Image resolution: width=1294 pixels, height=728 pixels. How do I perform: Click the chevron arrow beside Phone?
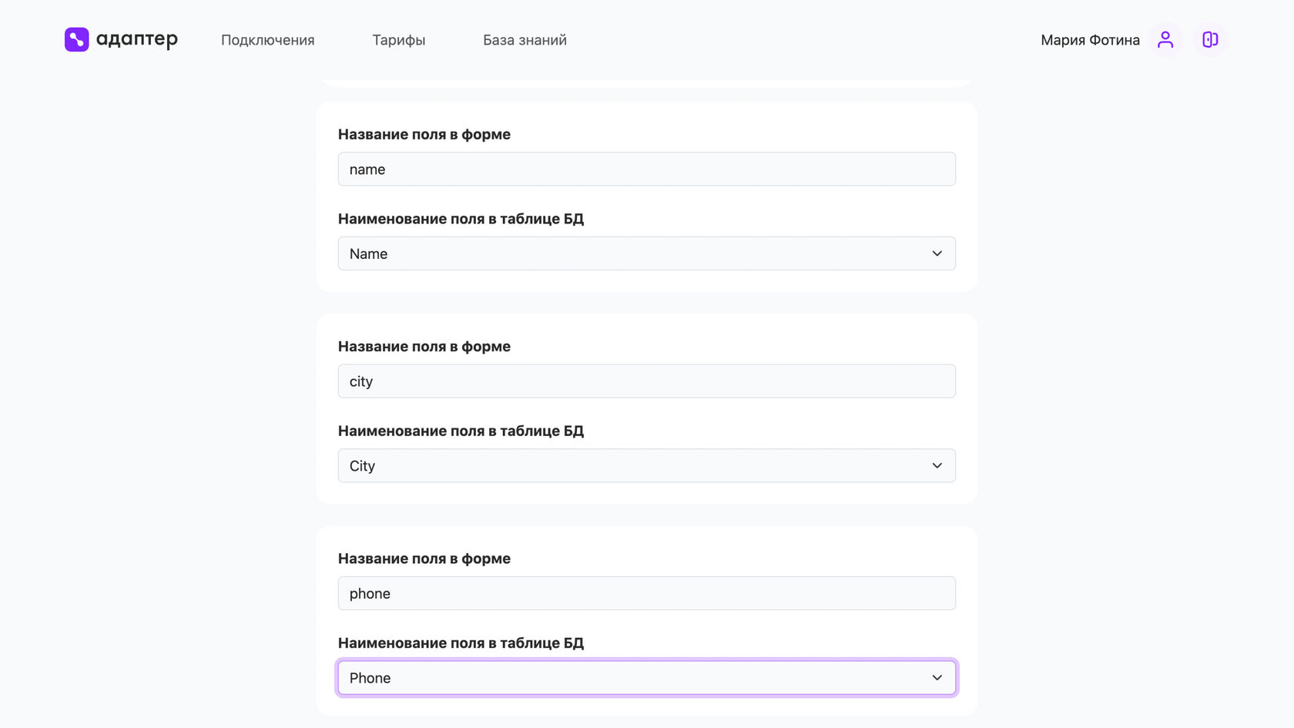click(x=937, y=678)
